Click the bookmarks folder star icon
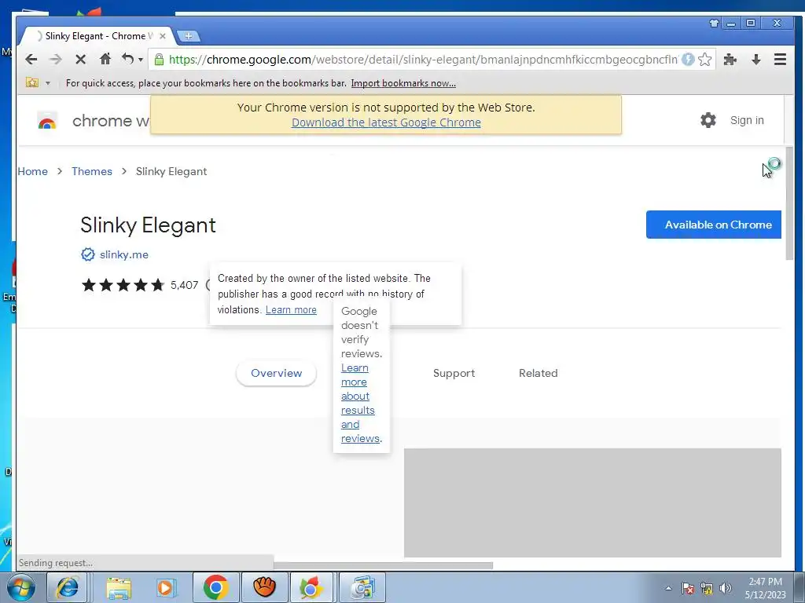 32,82
